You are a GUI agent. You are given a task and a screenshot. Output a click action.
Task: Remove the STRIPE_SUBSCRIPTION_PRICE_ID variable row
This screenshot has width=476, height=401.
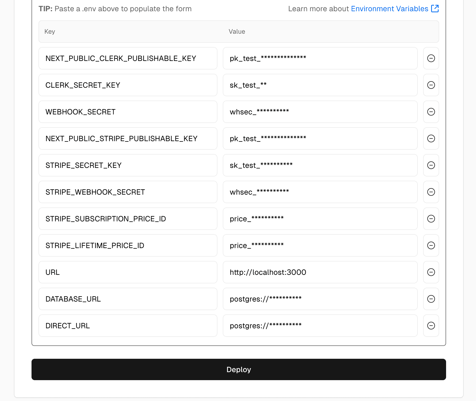[431, 219]
